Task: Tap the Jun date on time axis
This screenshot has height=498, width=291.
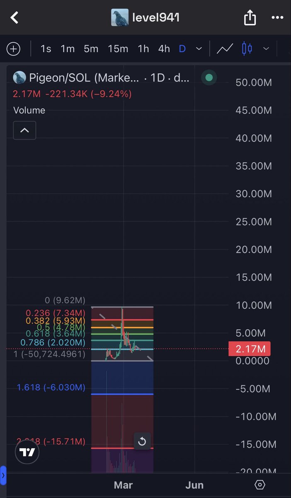Action: click(194, 485)
